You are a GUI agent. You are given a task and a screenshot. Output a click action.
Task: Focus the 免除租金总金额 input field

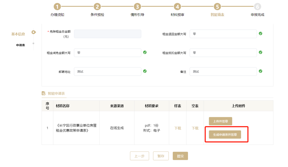[x=107, y=34]
